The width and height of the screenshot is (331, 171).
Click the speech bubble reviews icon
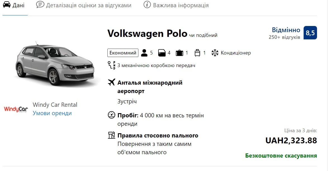tap(40, 4)
